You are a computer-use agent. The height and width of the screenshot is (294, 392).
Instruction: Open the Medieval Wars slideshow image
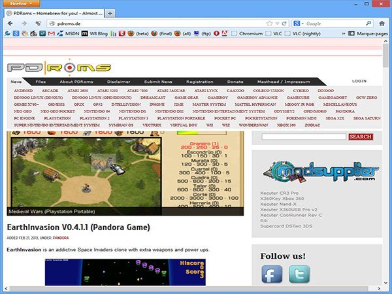pyautogui.click(x=125, y=173)
